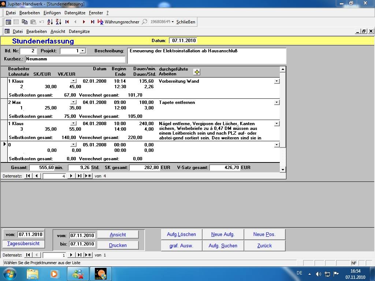The width and height of the screenshot is (375, 281).
Task: Open the Bearbeiter dropdown for Max row
Action: [x=74, y=102]
